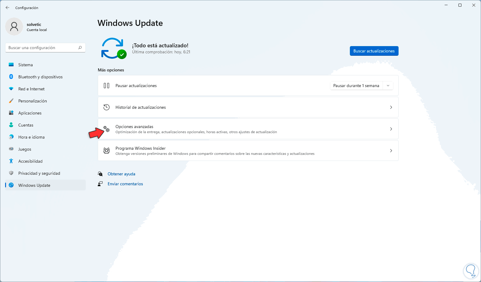
Task: Click the Hora e idioma clock icon
Action: coord(11,137)
